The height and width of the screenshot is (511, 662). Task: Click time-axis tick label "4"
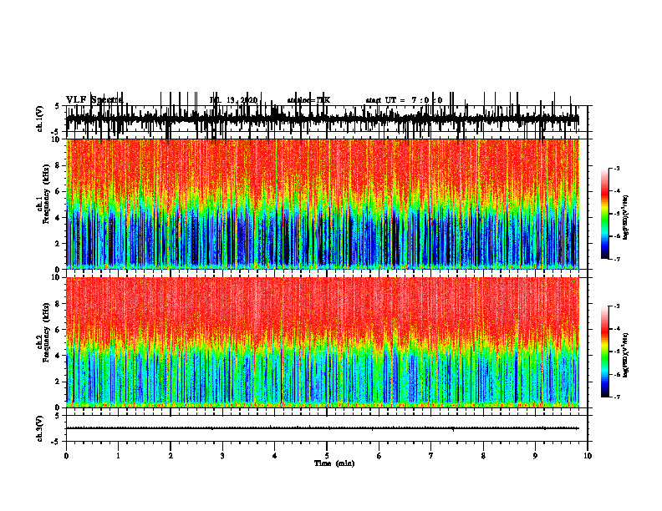coord(275,456)
